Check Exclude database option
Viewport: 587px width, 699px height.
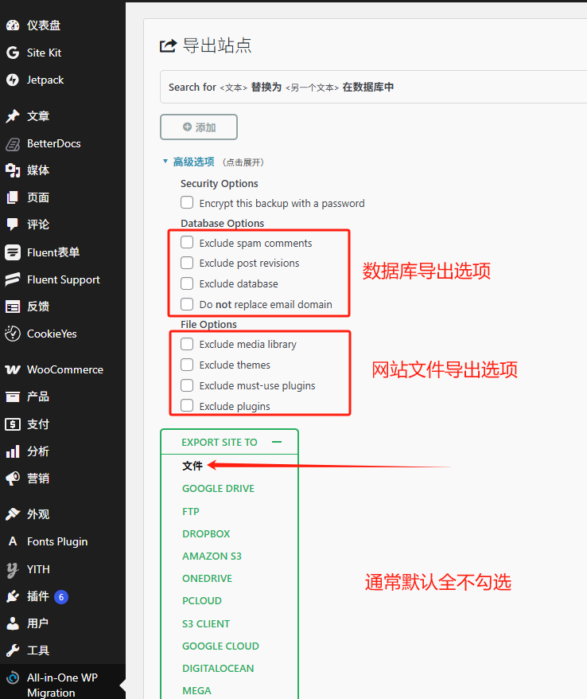(x=187, y=283)
